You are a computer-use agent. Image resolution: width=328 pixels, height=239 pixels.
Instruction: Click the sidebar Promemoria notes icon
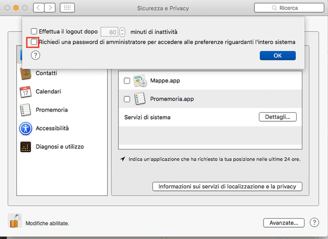[x=26, y=110]
